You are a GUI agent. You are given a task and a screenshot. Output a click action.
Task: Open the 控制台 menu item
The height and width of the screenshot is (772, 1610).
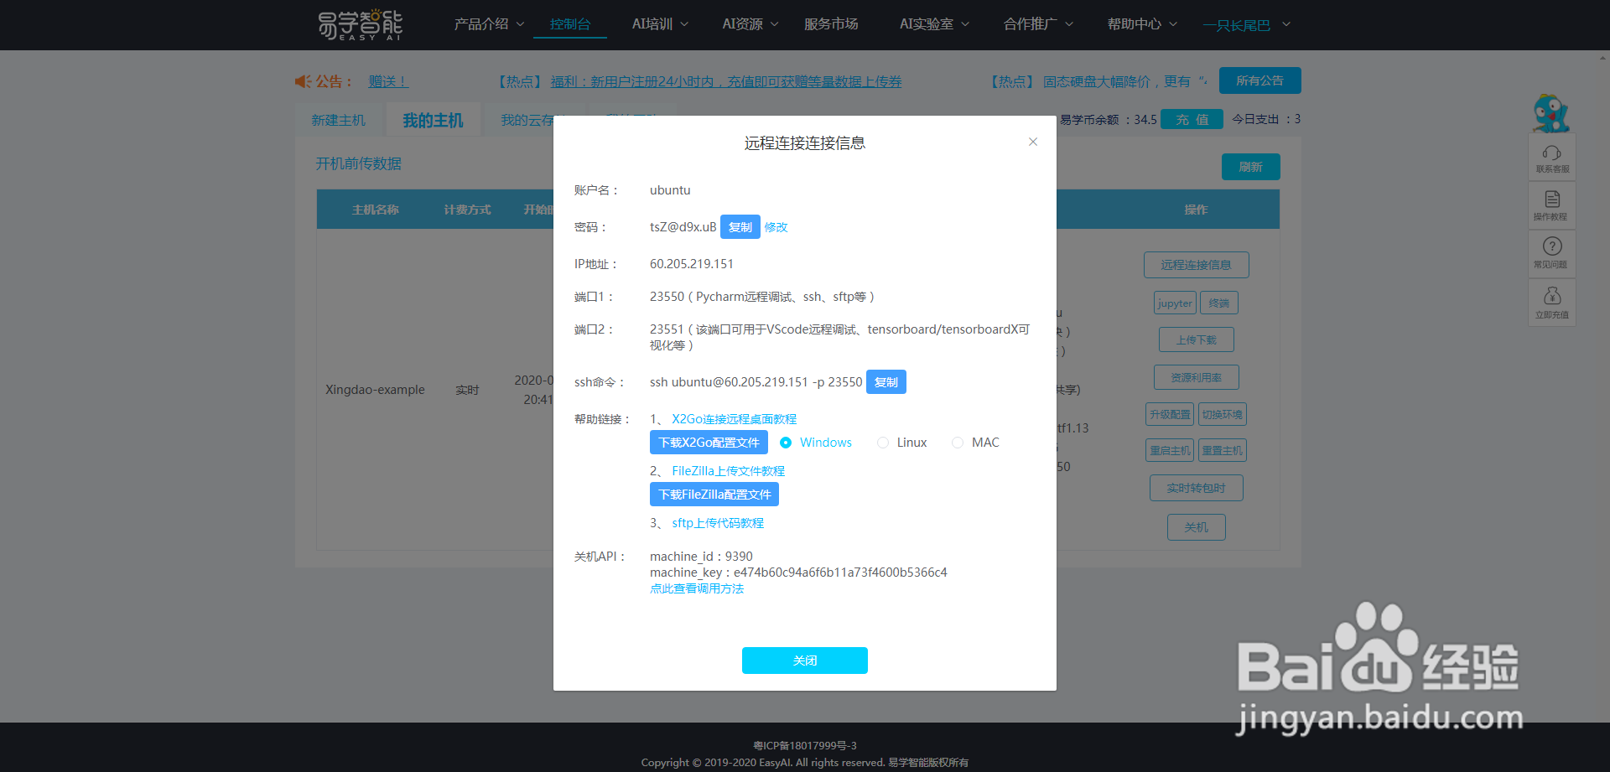(x=570, y=24)
